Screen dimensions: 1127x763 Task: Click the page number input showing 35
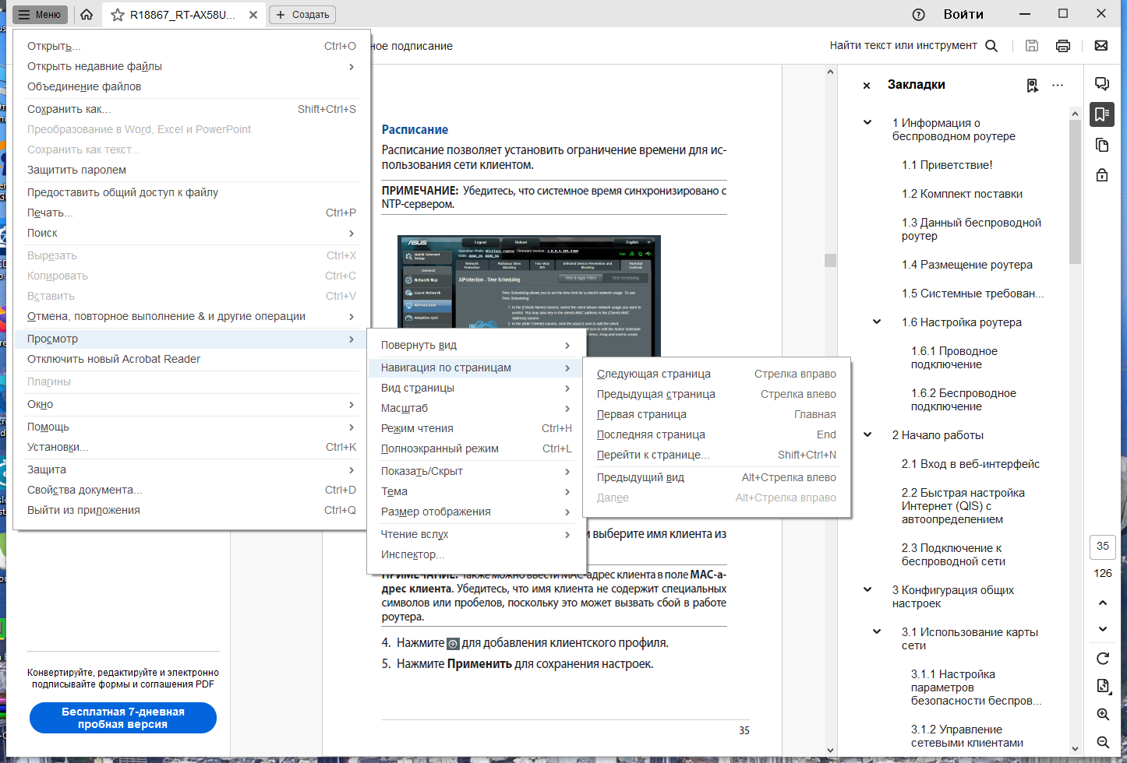tap(1102, 547)
